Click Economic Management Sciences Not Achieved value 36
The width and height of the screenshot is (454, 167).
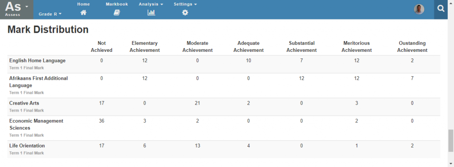click(102, 120)
